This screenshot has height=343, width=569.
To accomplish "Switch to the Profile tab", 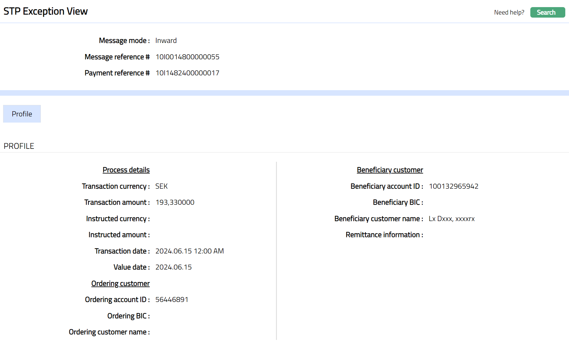I will [x=22, y=114].
